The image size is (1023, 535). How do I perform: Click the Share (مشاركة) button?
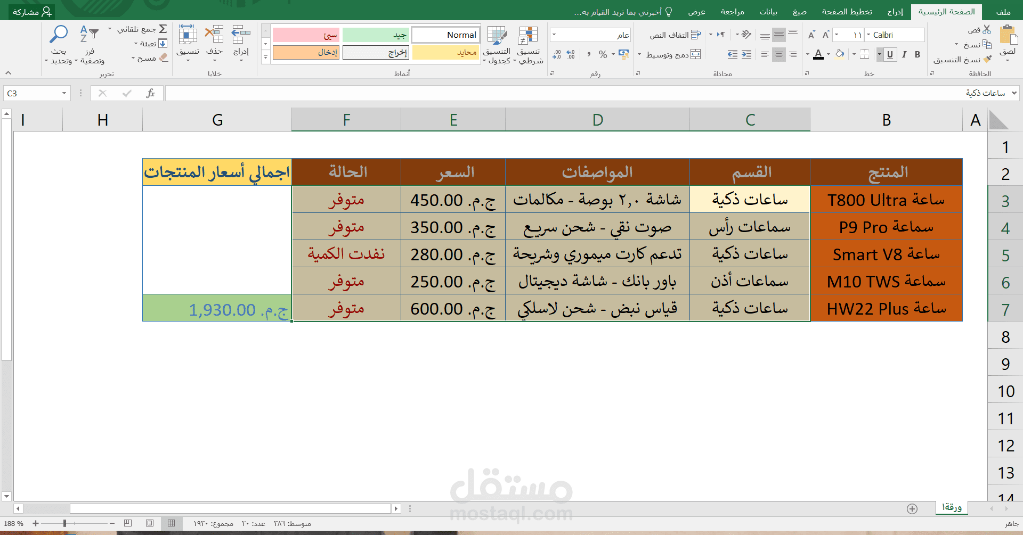point(31,12)
